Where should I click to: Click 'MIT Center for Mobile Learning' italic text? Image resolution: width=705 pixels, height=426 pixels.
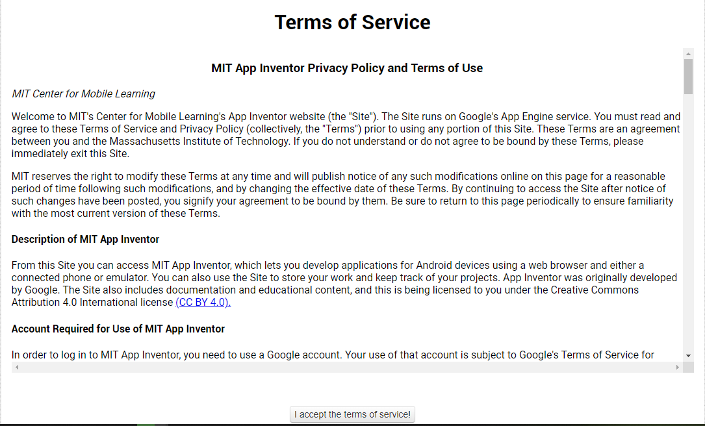point(83,94)
